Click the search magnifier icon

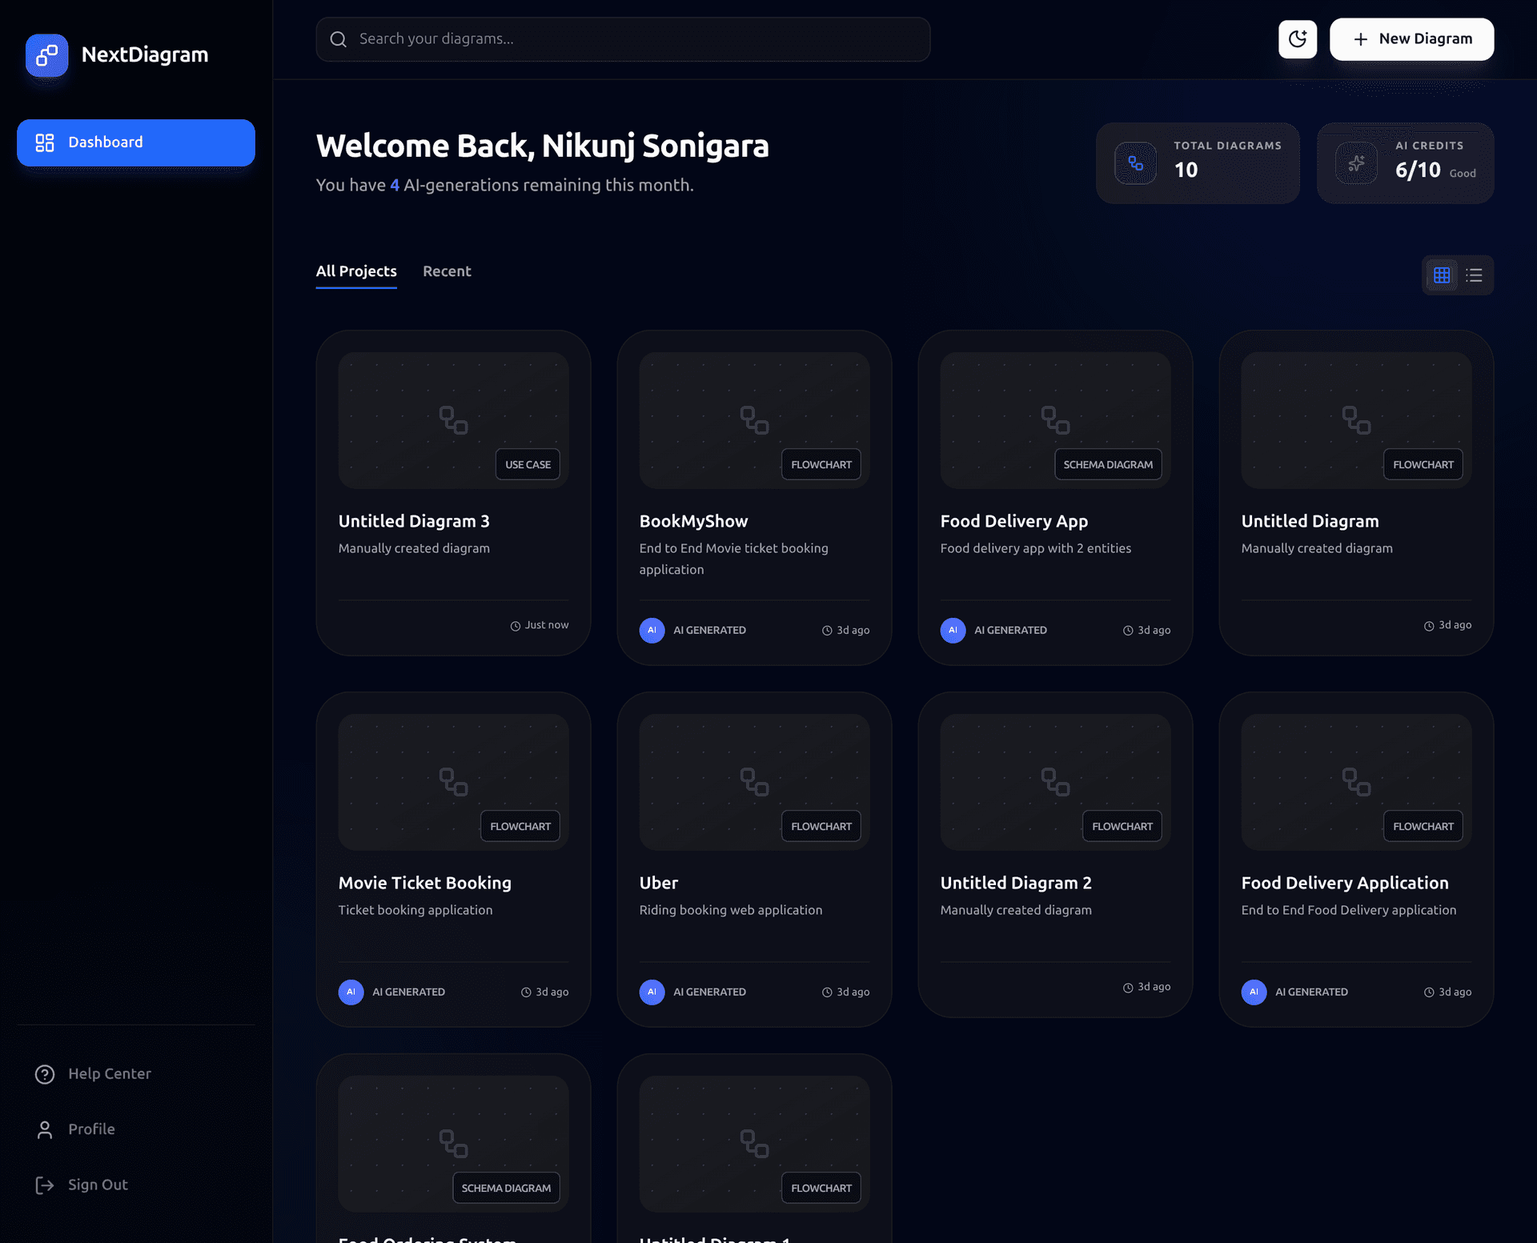tap(339, 39)
